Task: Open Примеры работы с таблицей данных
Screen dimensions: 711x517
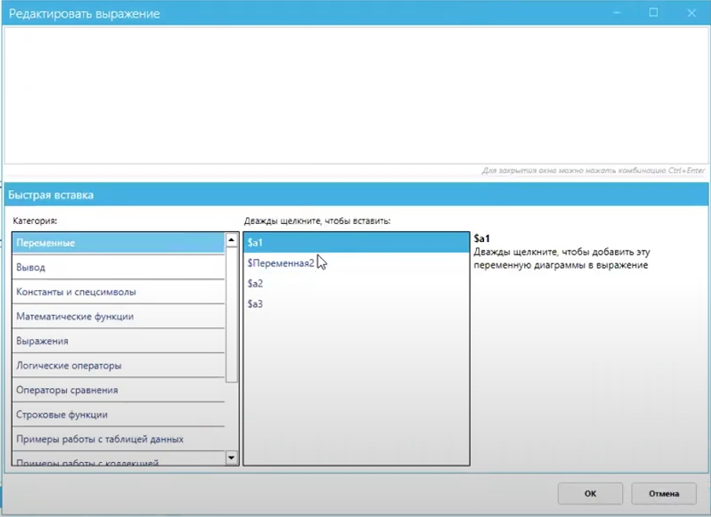Action: point(118,438)
